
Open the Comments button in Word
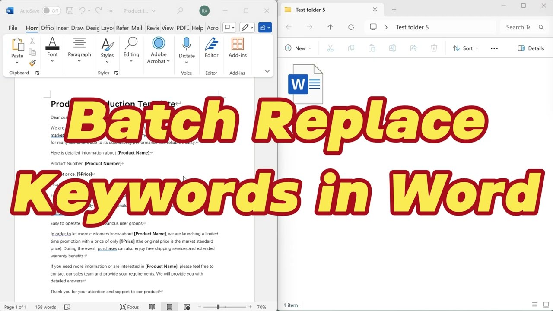[x=229, y=28]
